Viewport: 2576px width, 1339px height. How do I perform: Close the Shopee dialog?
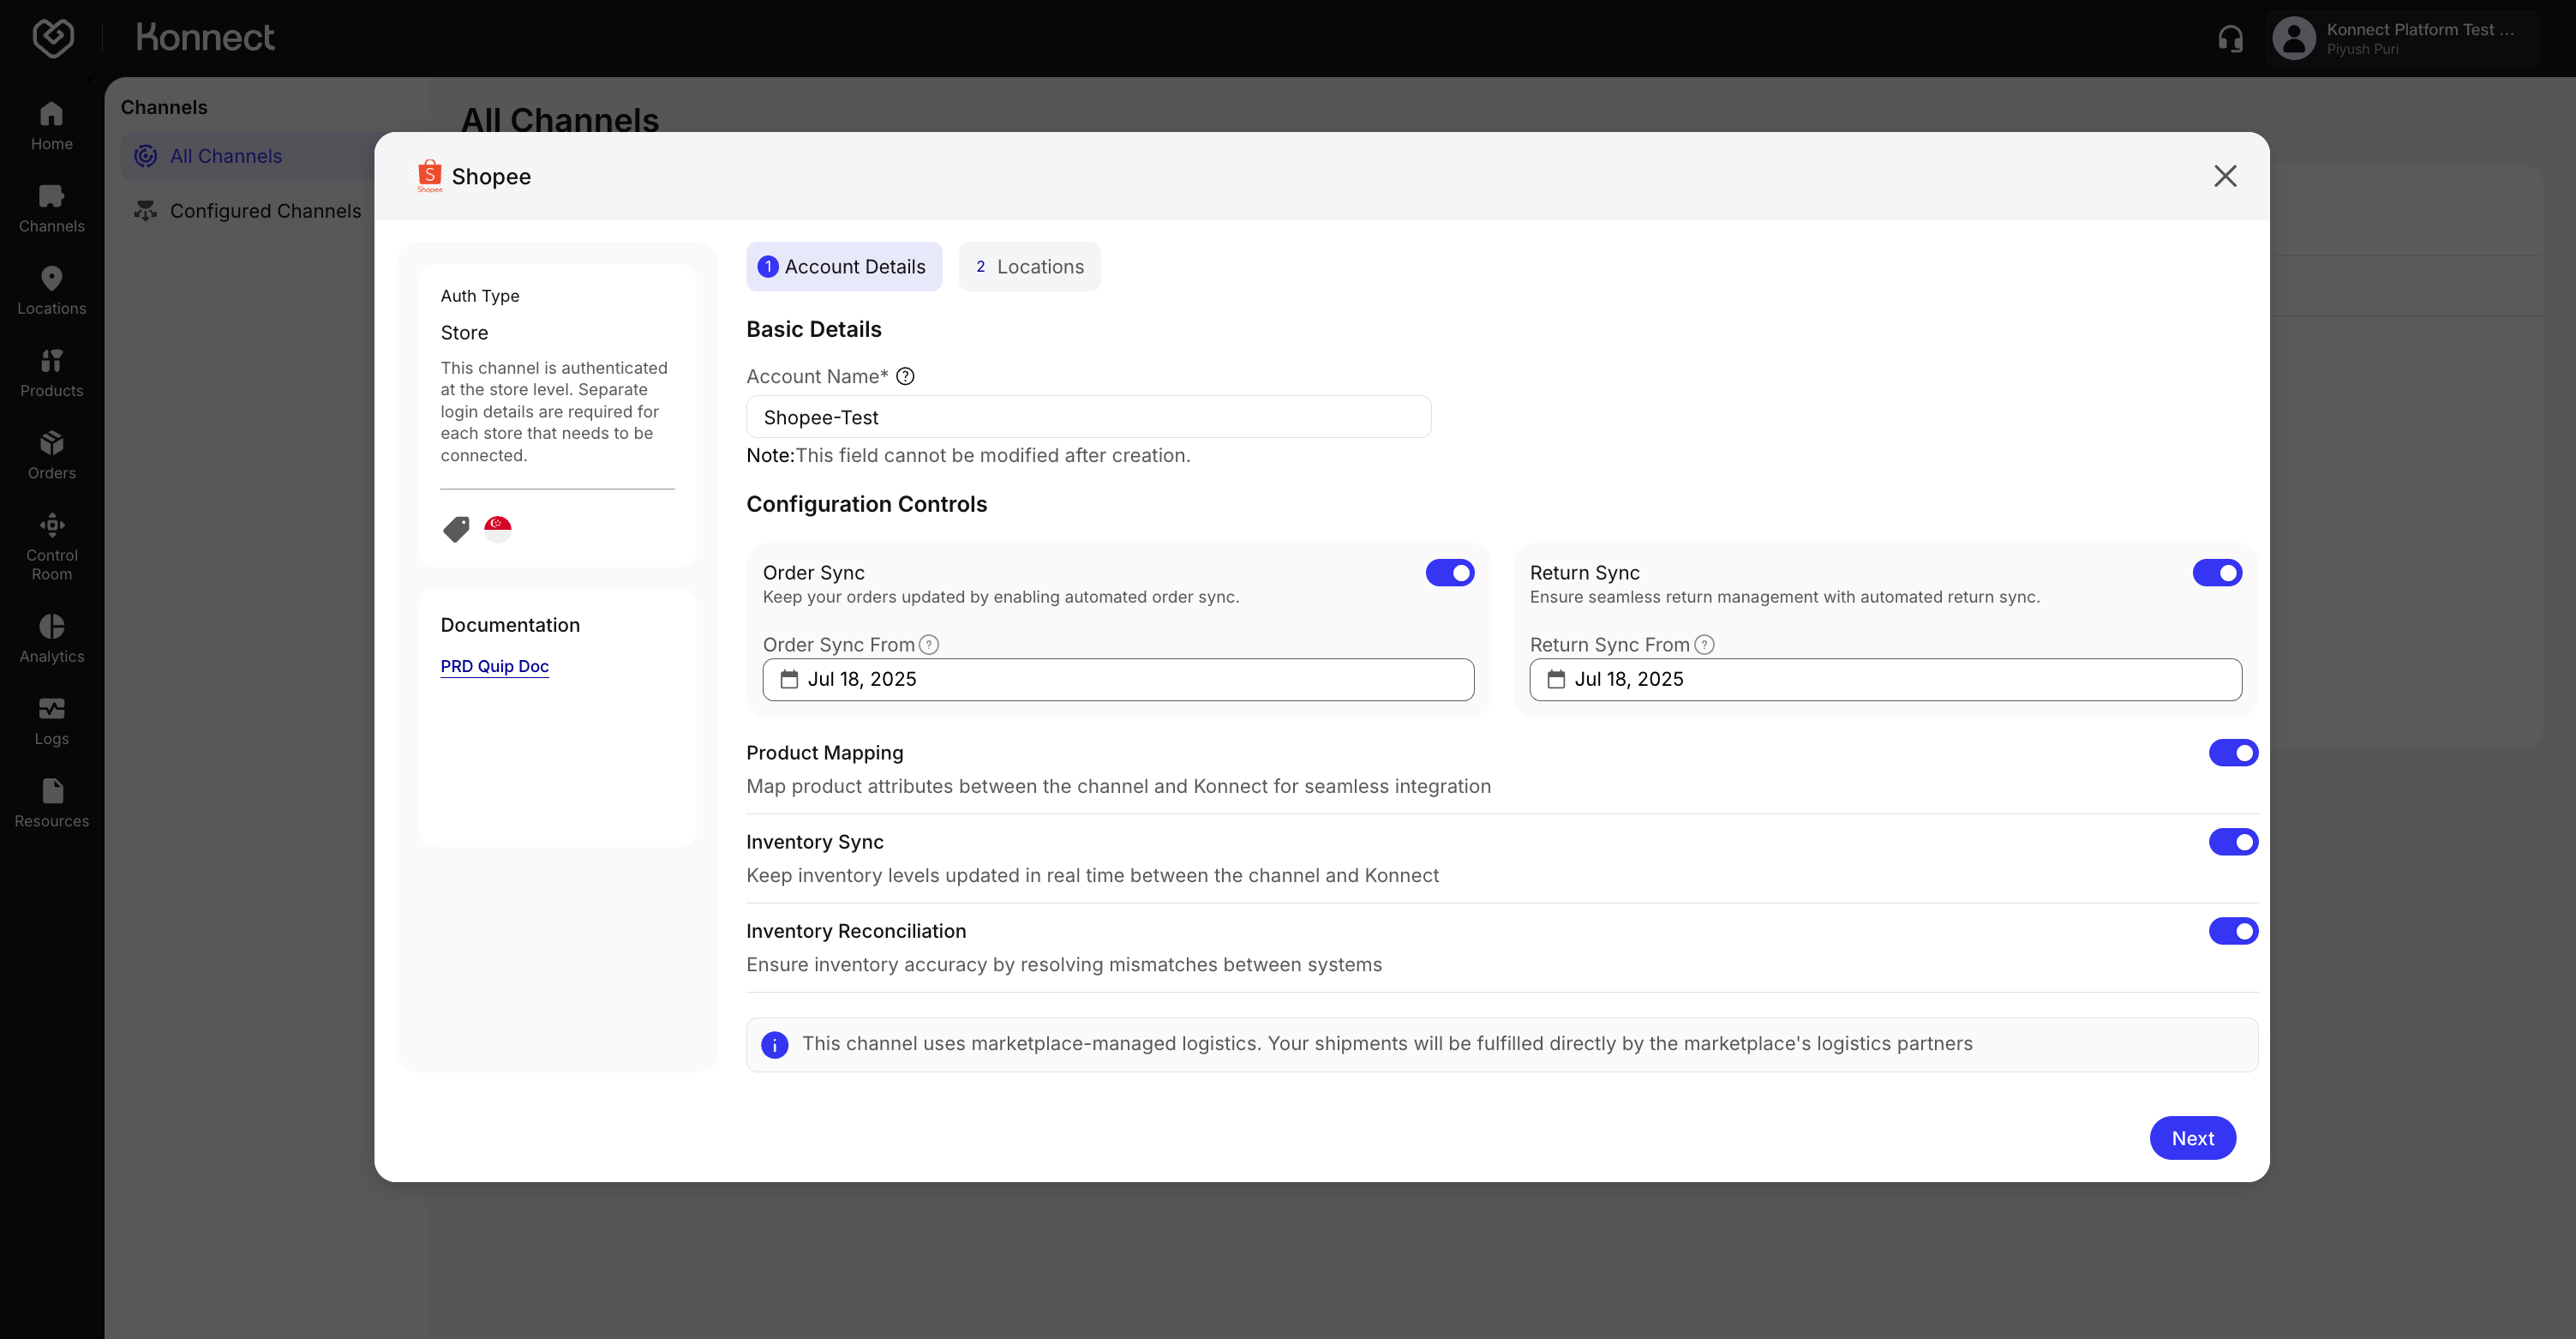(2225, 176)
